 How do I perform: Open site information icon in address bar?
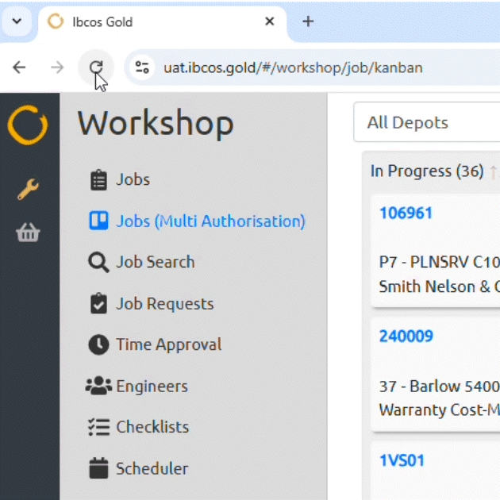coord(142,67)
